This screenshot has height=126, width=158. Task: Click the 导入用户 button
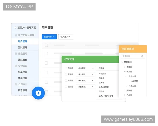click(66, 37)
